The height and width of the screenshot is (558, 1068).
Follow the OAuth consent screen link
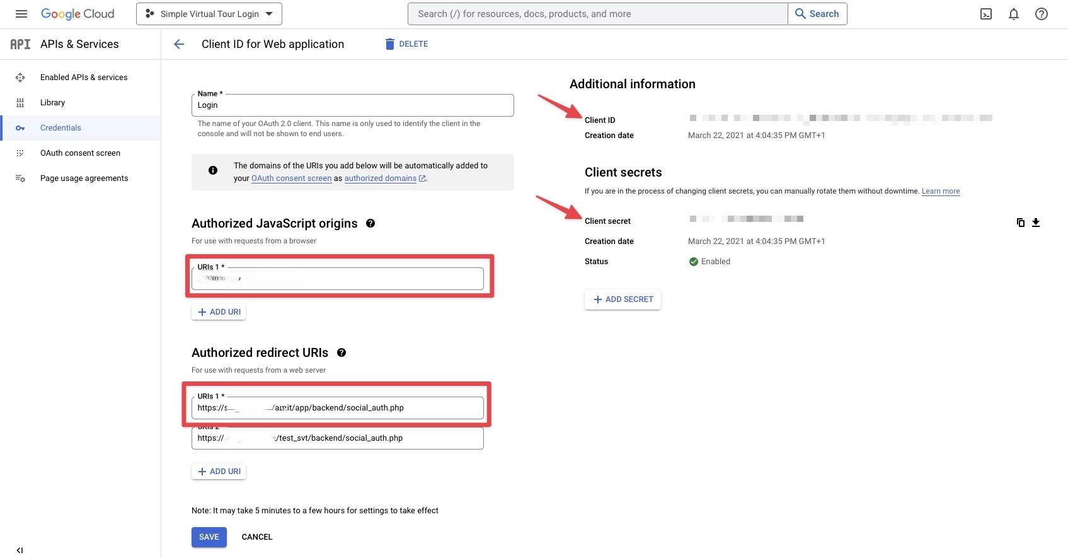[291, 178]
